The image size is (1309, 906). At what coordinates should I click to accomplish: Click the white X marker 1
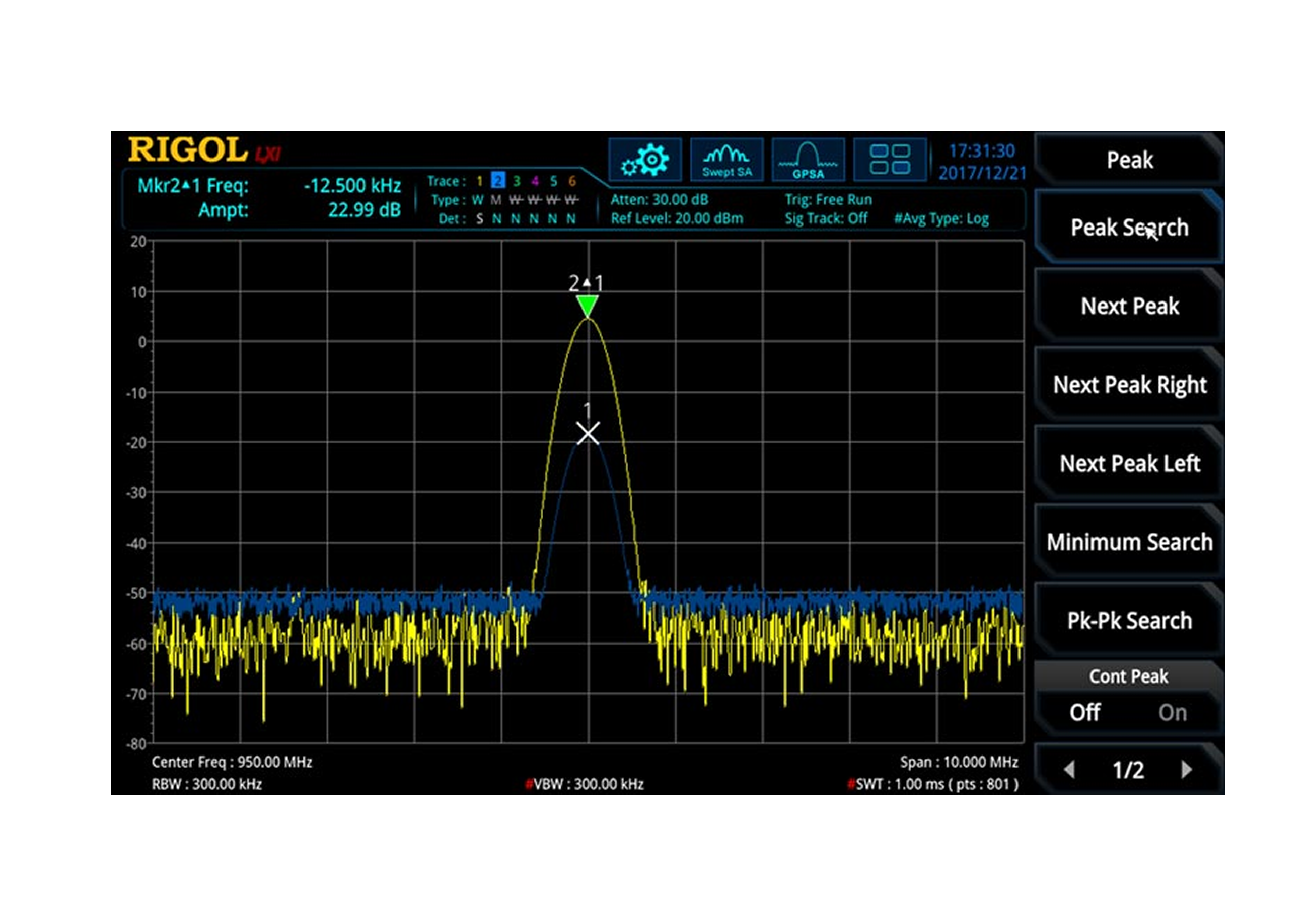[588, 434]
